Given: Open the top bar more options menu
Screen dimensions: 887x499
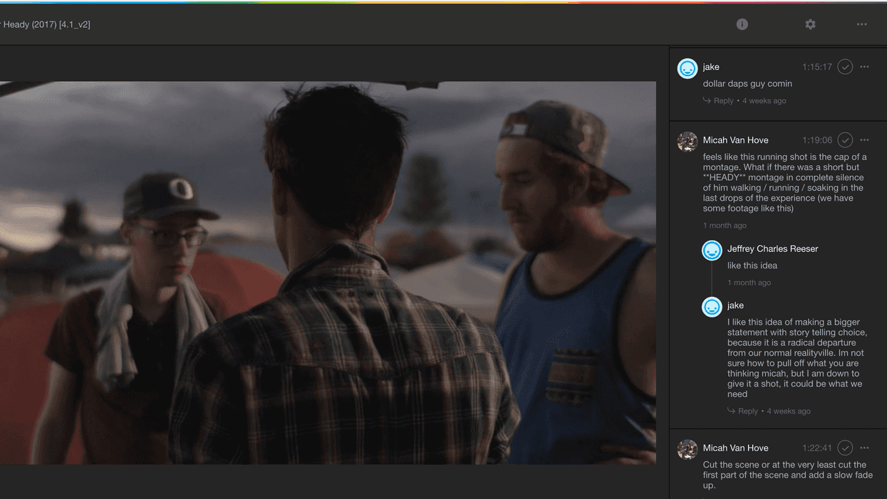Looking at the screenshot, I should click(x=861, y=24).
